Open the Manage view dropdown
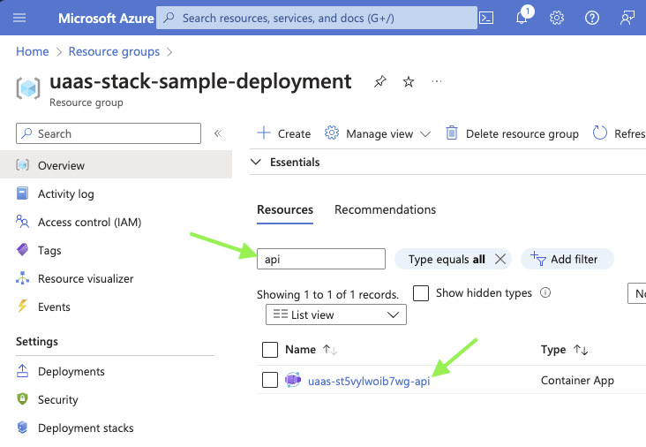 tap(378, 133)
